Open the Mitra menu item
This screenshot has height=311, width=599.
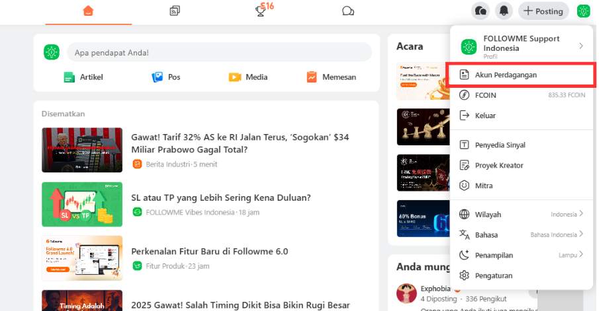522,186
